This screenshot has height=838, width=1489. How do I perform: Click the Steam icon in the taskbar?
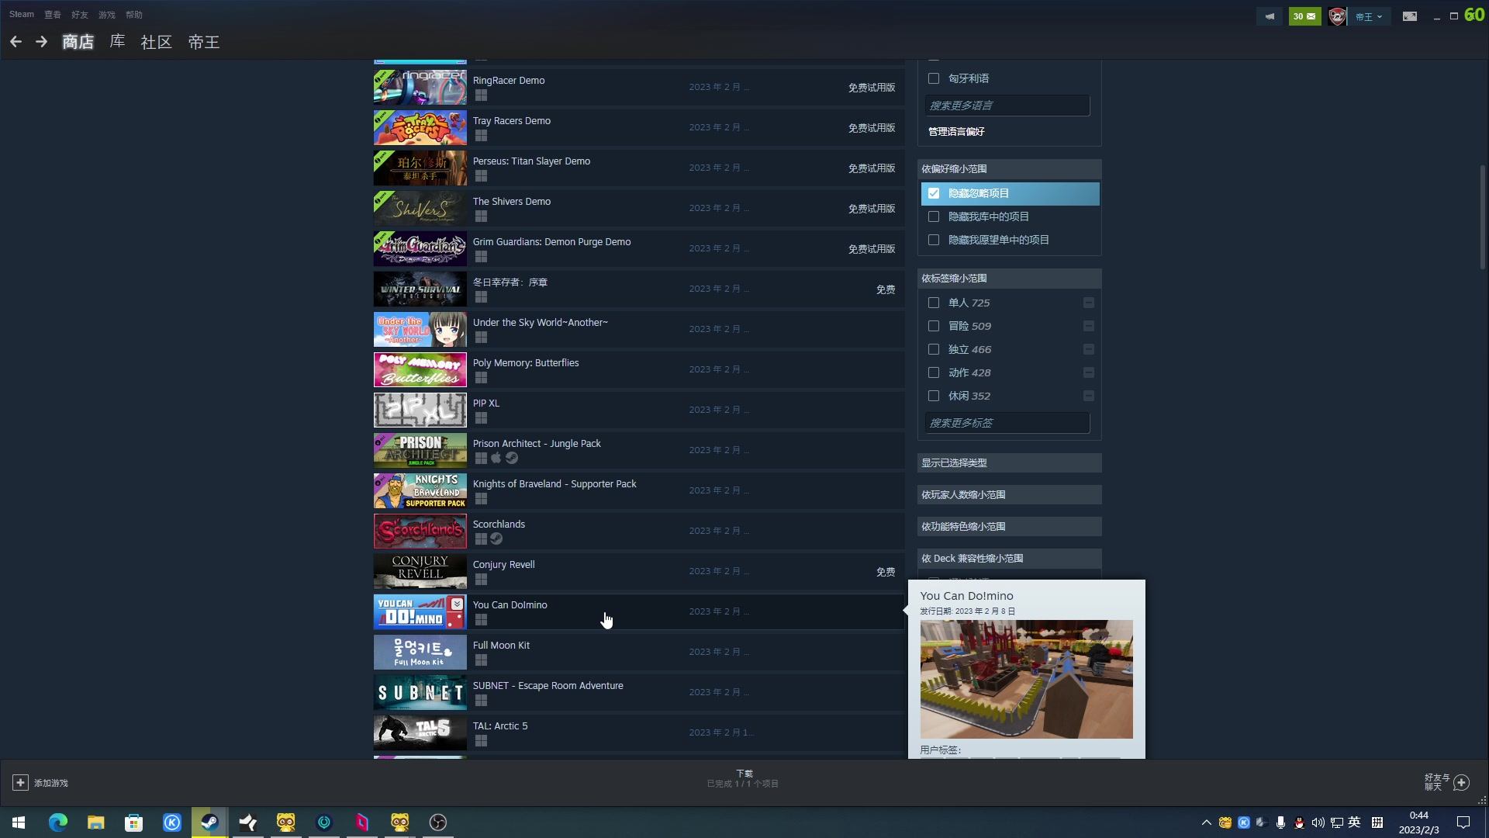coord(209,822)
